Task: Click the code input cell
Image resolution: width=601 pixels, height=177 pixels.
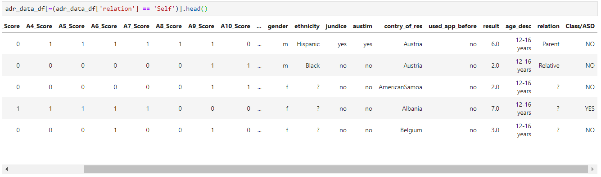Action: click(x=299, y=9)
